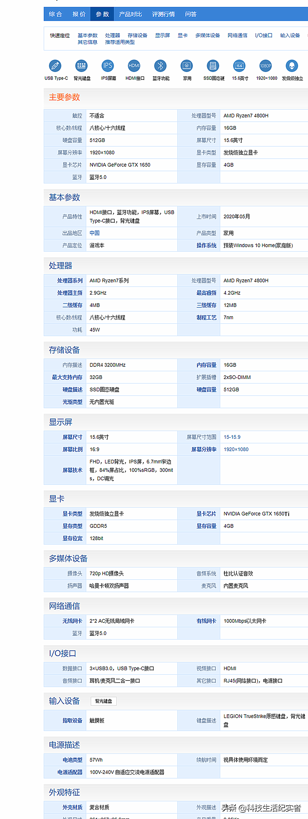The height and width of the screenshot is (819, 308).
Task: Jump to 多媒体设备 quick link
Action: [208, 36]
